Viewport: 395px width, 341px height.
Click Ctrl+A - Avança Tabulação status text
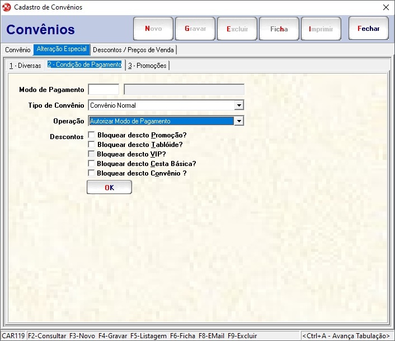(346, 336)
